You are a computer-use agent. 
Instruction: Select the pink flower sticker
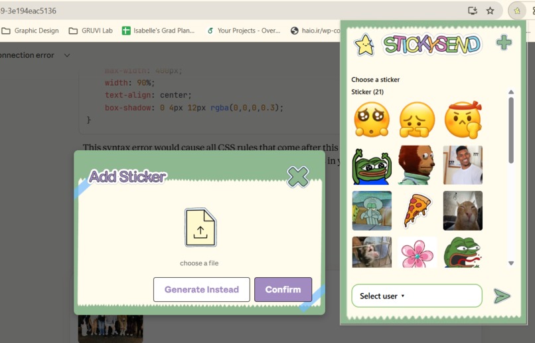[x=417, y=253]
